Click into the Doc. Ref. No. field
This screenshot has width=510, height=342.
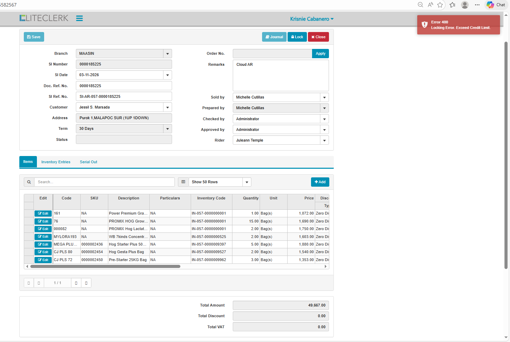tap(124, 86)
